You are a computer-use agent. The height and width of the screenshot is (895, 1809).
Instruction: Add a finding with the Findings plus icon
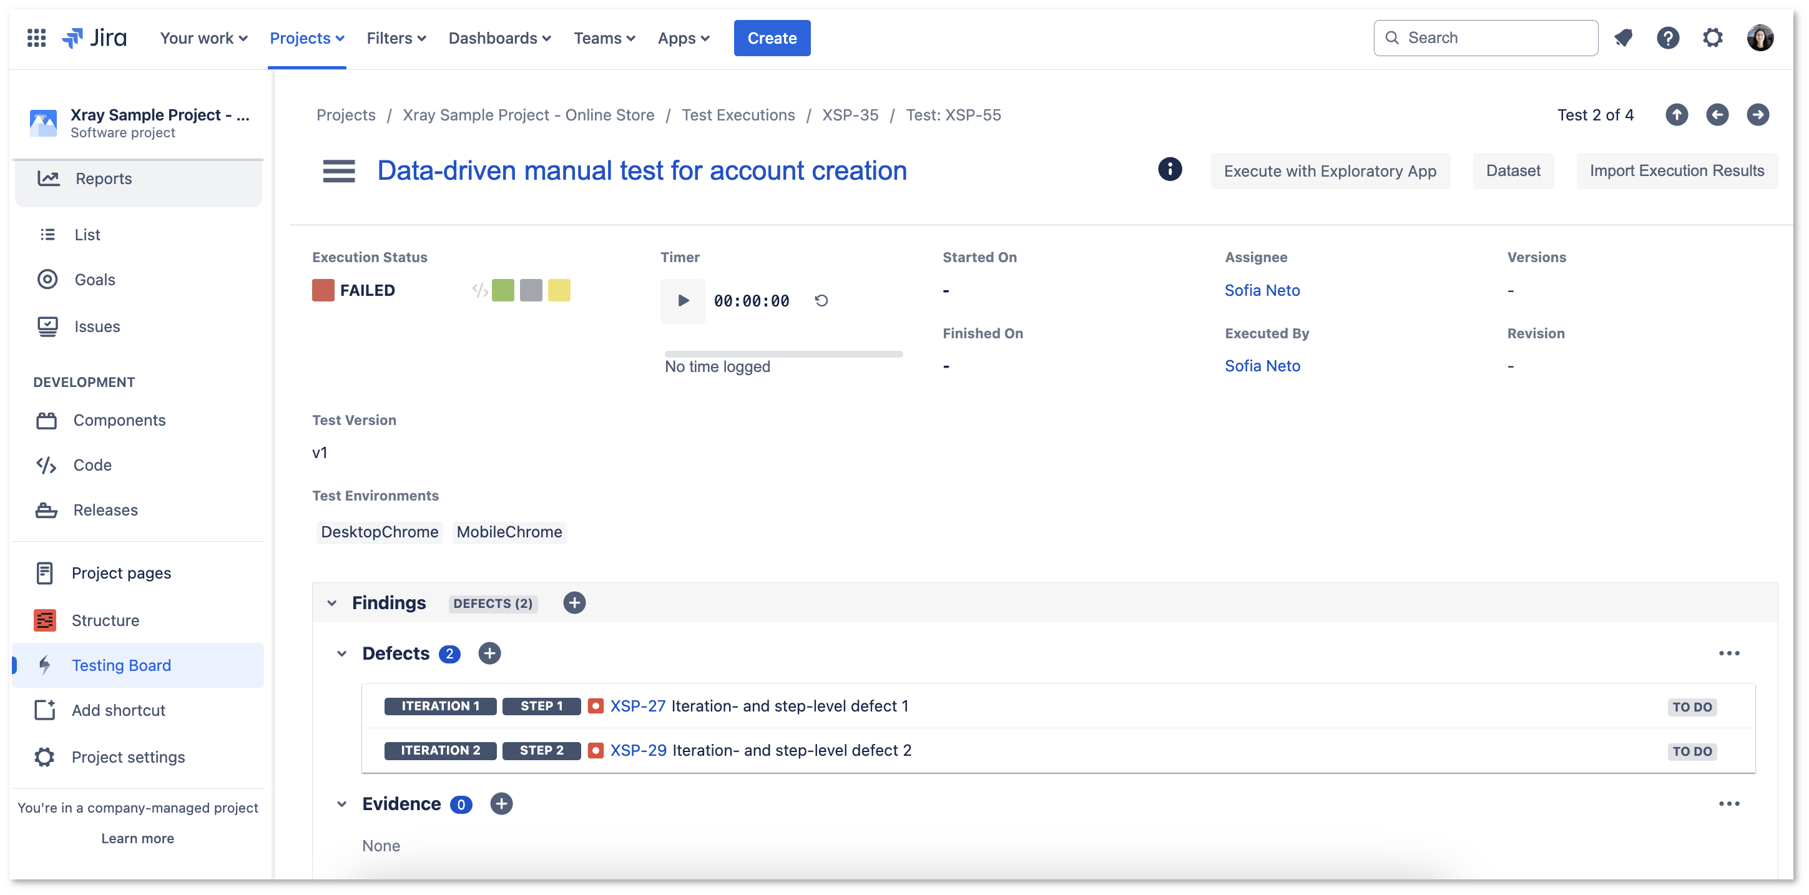point(574,603)
